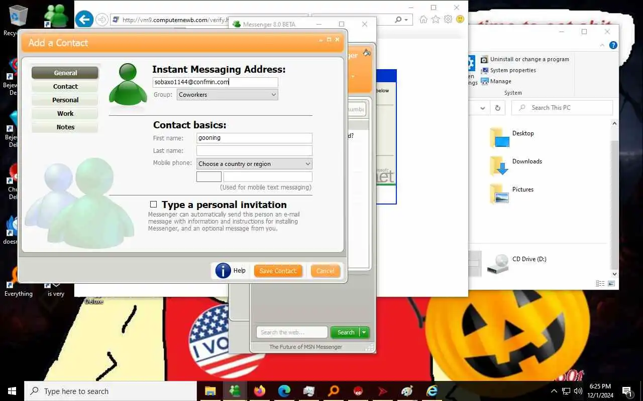
Task: Open the Tools gear in Internet Explorer
Action: [448, 20]
